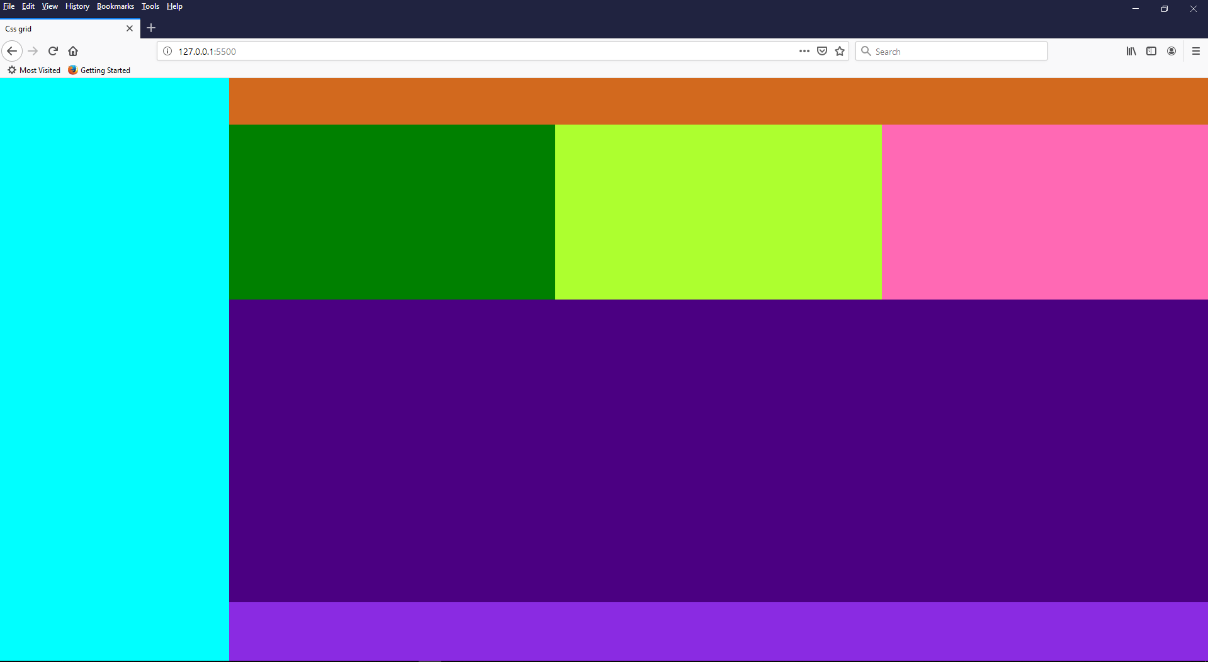Go to the Firefox home page

tap(73, 51)
